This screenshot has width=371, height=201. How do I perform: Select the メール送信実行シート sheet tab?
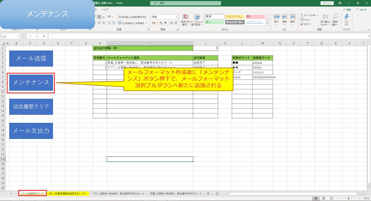point(33,193)
